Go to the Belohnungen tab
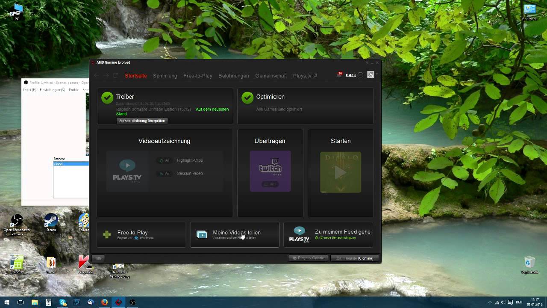 click(234, 76)
